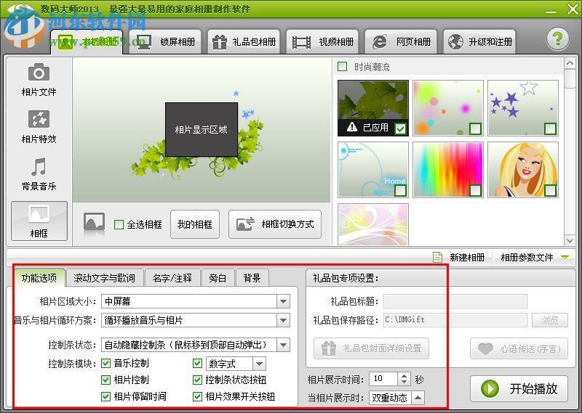
Task: Select the 功能选项 tab
Action: [x=39, y=278]
